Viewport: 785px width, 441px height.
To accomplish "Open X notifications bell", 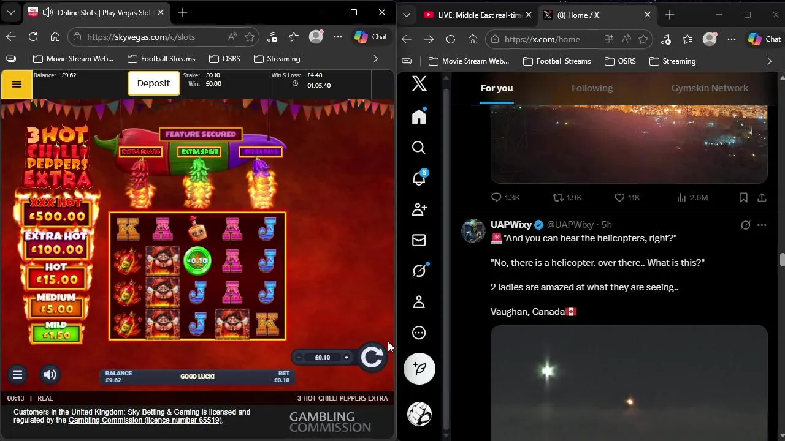I will 419,178.
